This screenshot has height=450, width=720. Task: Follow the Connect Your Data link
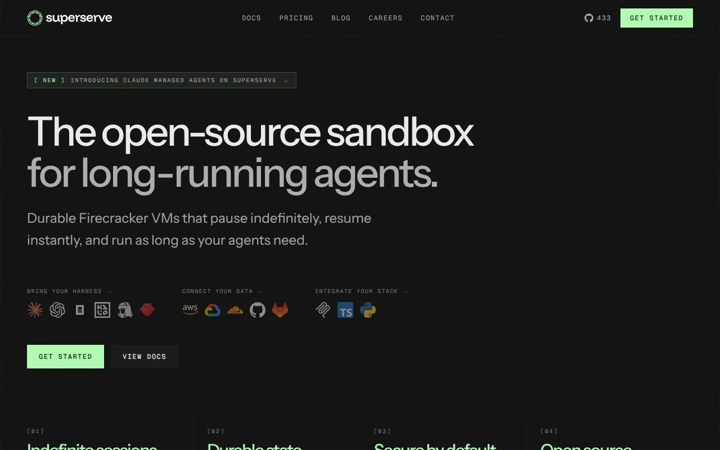222,291
